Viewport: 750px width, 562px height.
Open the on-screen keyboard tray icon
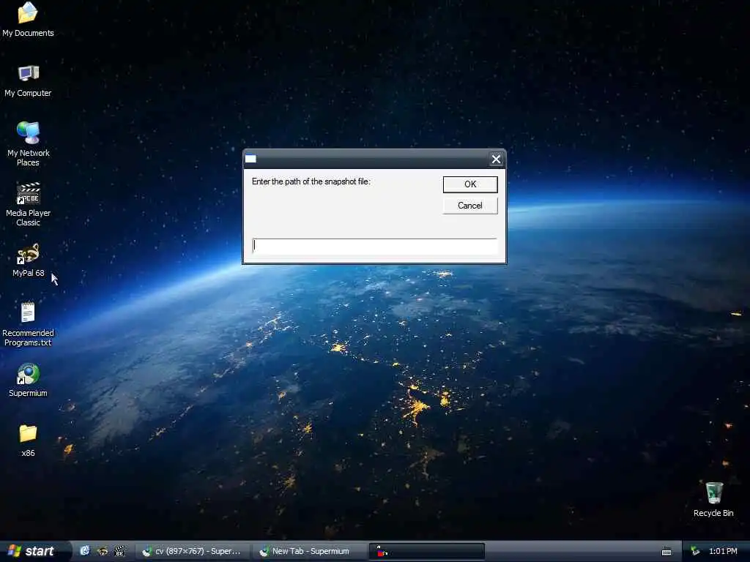point(667,552)
